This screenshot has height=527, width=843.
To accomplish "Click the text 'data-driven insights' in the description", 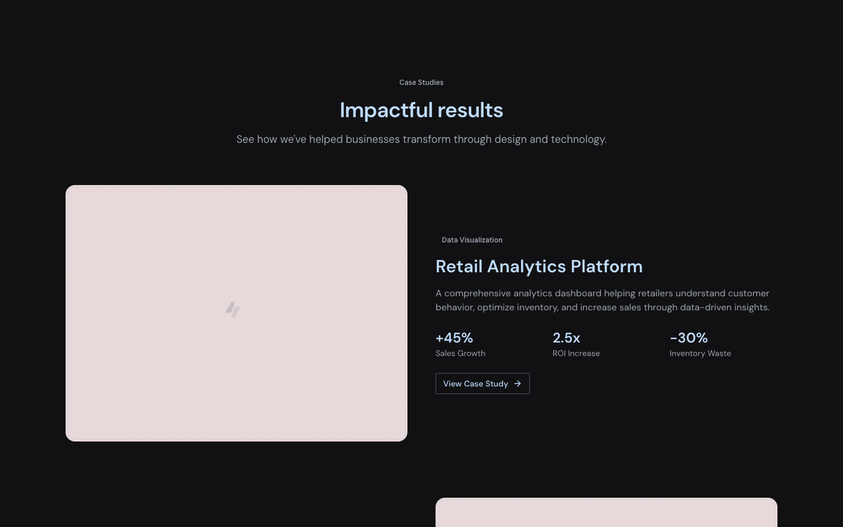I will click(725, 307).
